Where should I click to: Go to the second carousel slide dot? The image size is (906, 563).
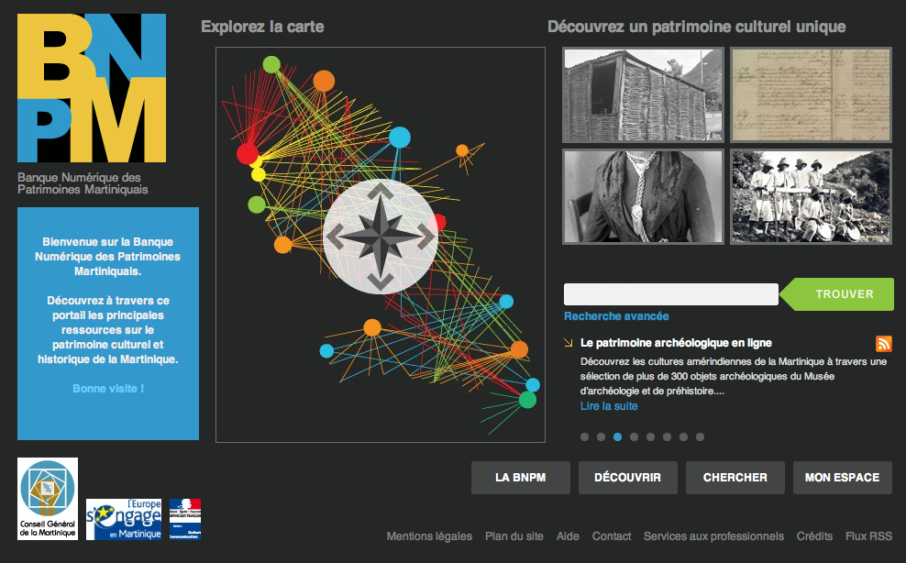pyautogui.click(x=601, y=437)
